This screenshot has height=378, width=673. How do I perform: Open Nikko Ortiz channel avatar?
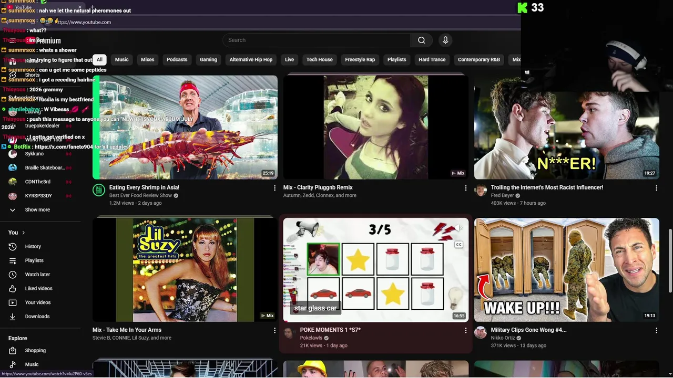tap(481, 333)
